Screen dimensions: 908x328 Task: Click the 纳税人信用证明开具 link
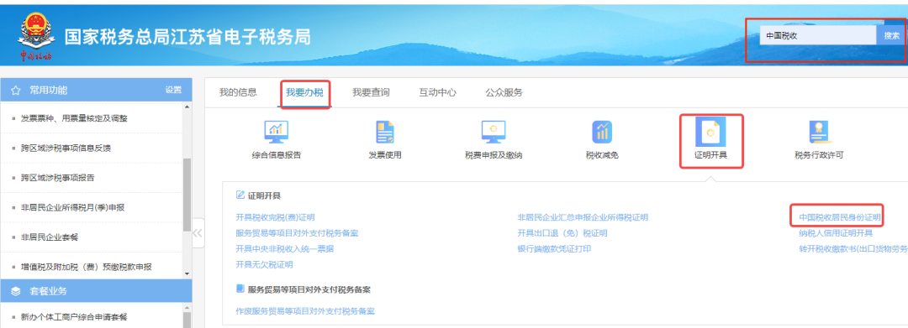836,233
